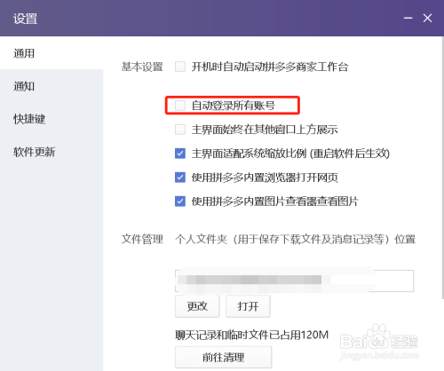The image size is (444, 371).
Task: Uncheck 使用拼多多内置图片查看器查看图片
Action: click(180, 201)
